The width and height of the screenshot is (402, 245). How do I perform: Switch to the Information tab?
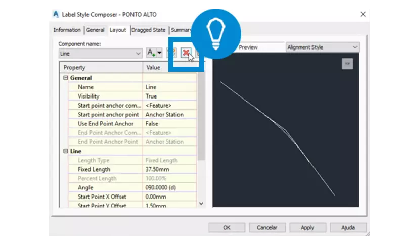coord(67,30)
